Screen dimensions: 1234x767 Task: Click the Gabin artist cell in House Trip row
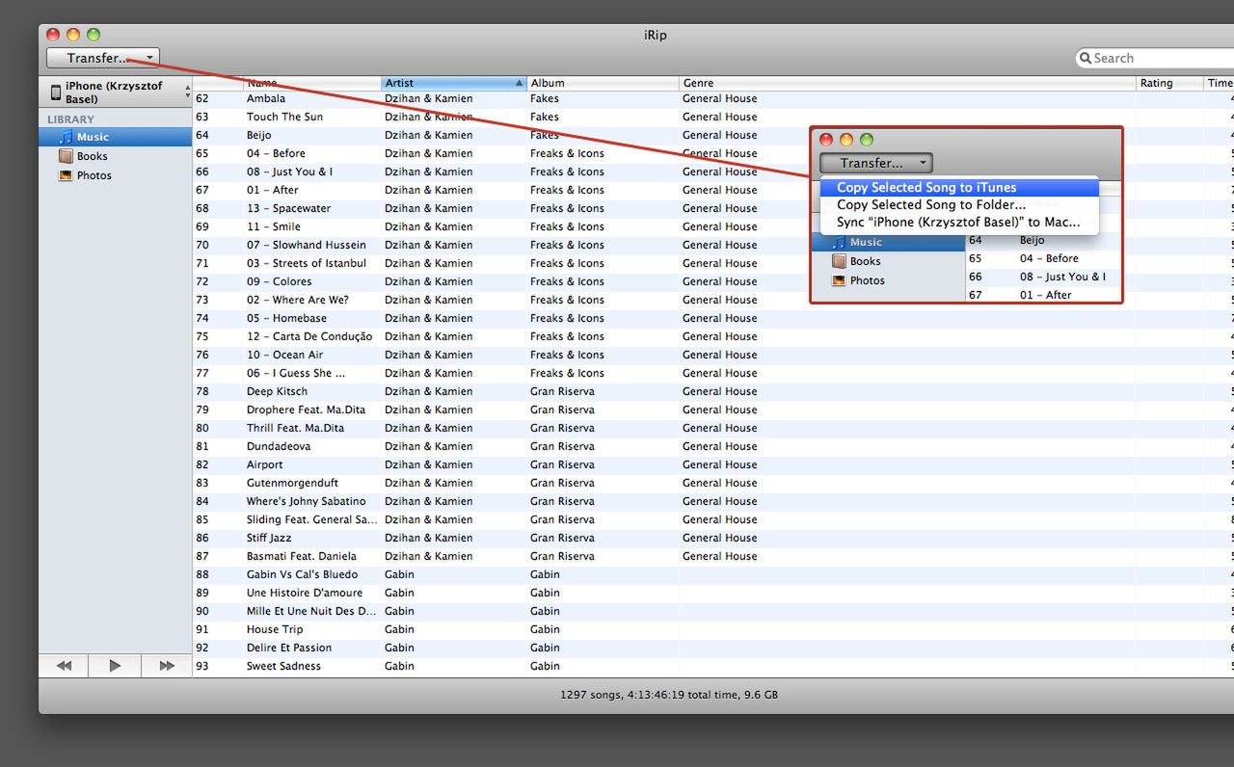tap(399, 629)
